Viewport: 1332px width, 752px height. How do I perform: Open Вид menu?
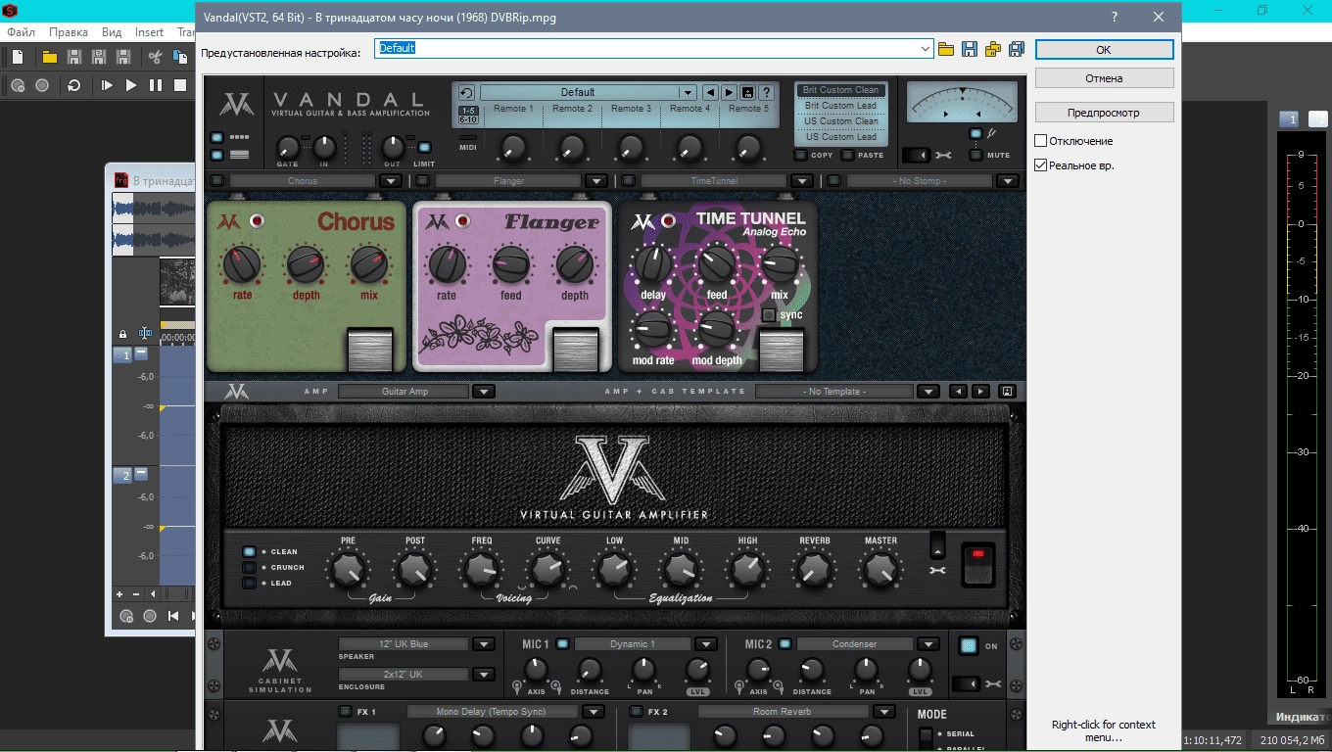pyautogui.click(x=113, y=32)
